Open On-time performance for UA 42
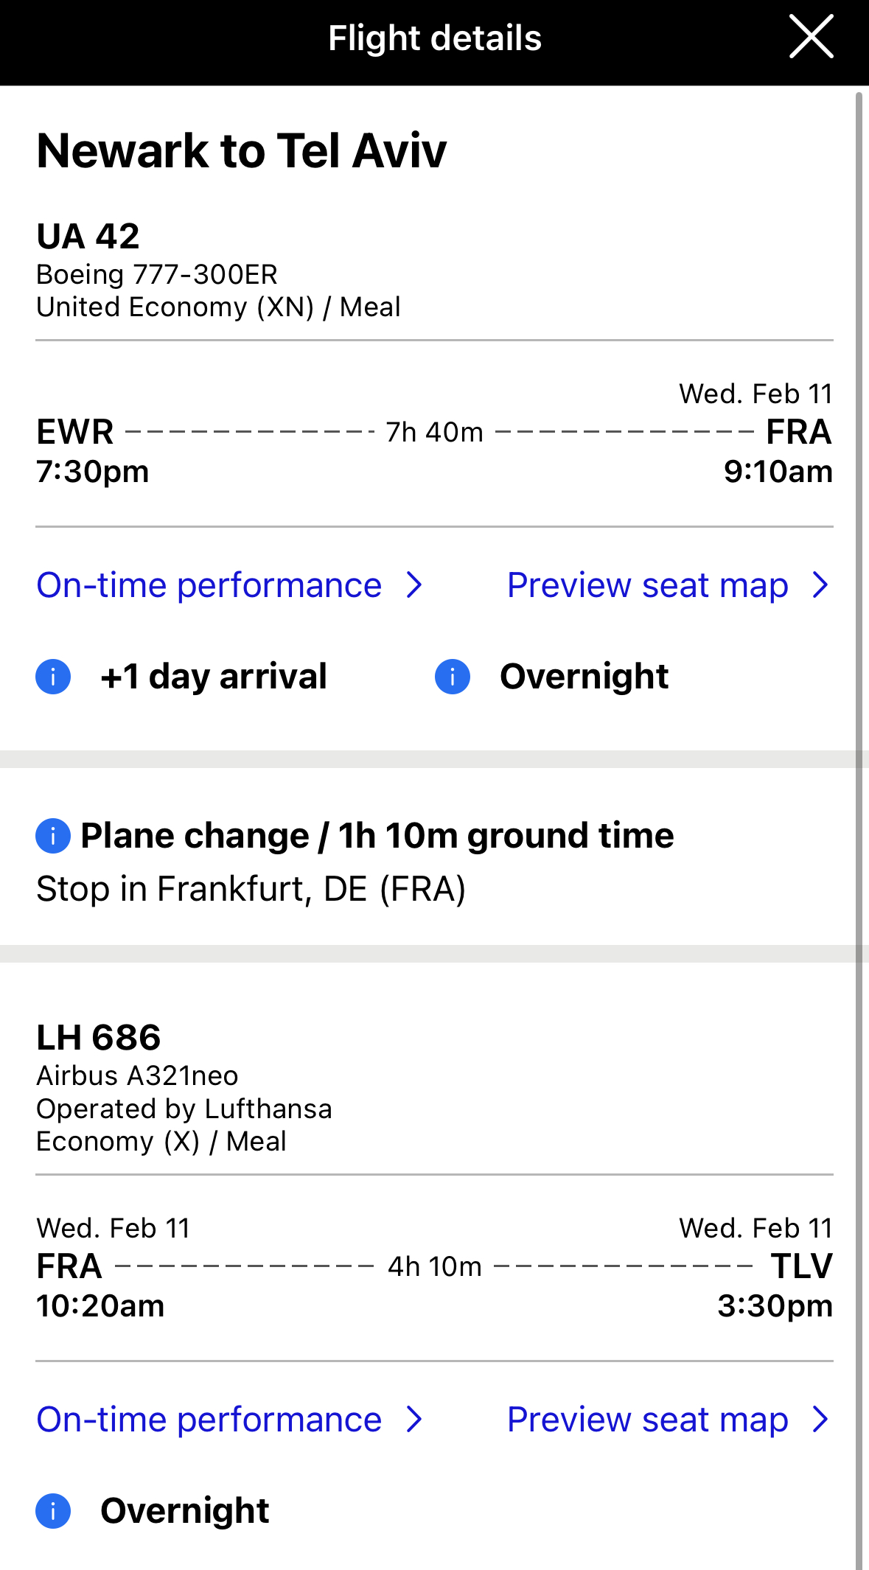 pos(209,585)
